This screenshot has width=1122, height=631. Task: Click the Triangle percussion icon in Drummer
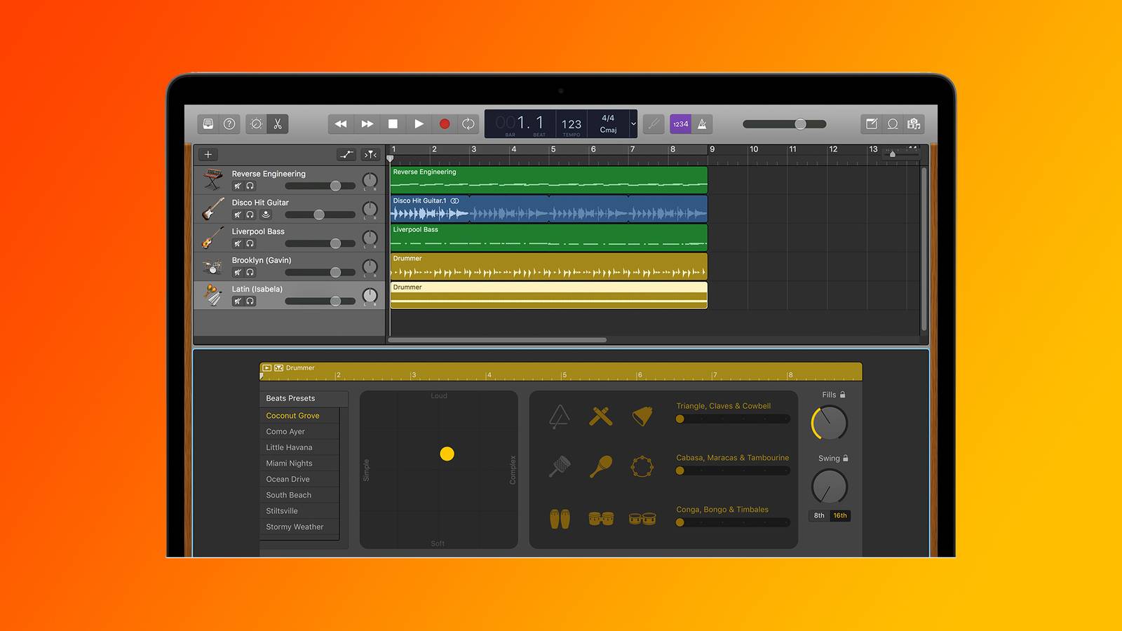point(559,416)
